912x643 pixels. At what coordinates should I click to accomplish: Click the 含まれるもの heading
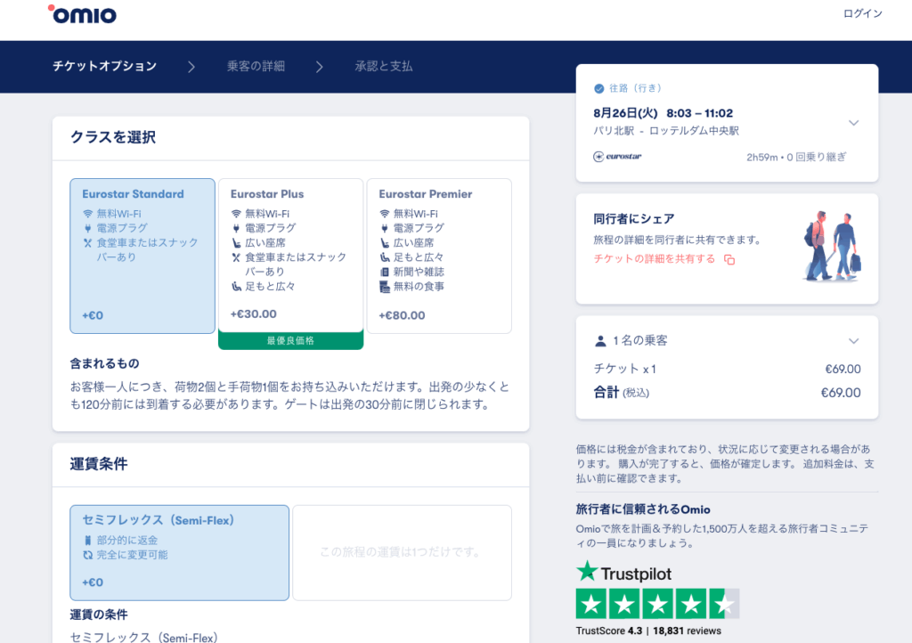pyautogui.click(x=105, y=364)
